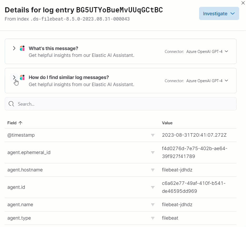Click the filter icon on the agent.id row
The height and width of the screenshot is (227, 246).
click(x=153, y=187)
